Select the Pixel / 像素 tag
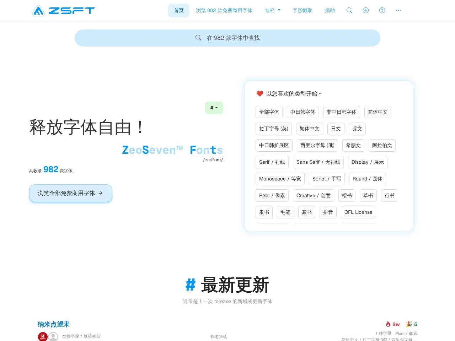The width and height of the screenshot is (455, 341). pos(272,196)
